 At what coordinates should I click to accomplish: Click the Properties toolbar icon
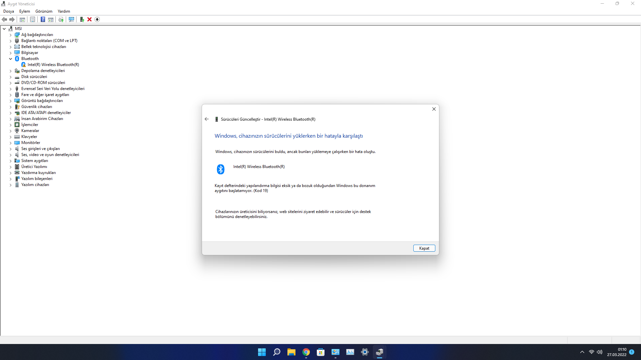(32, 19)
